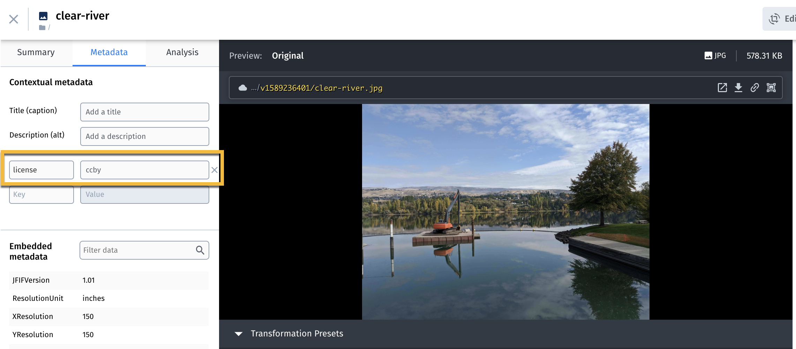Copy the asset URL link icon
Screen dimensions: 796x349
click(x=754, y=88)
